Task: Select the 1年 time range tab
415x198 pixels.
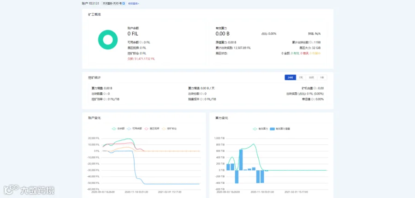Action: pos(322,78)
